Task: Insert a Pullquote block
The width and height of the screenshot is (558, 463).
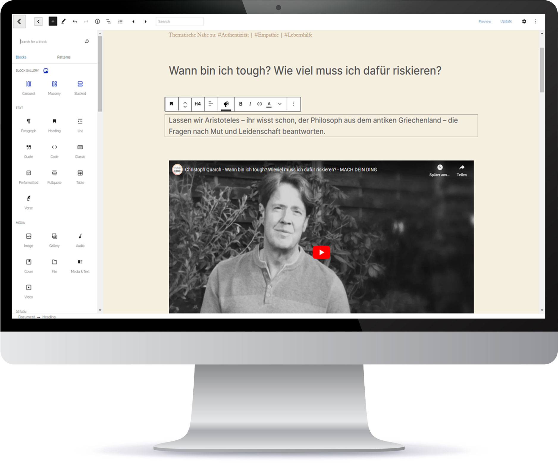Action: [54, 177]
